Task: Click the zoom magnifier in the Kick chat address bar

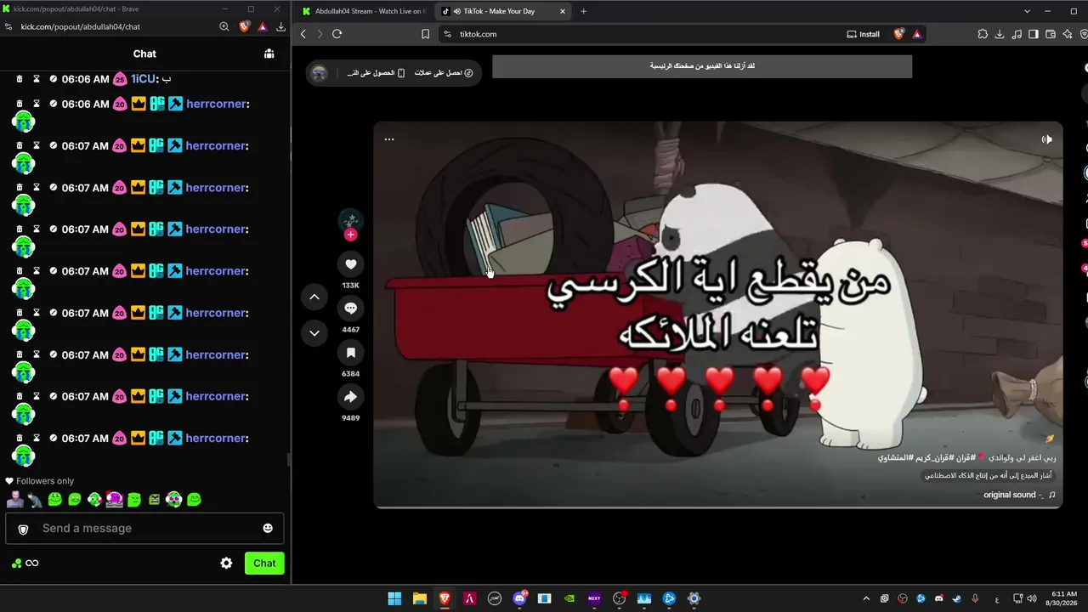Action: 224,26
